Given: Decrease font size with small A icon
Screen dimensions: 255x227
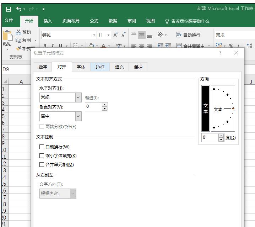Looking at the screenshot, I should tap(124, 35).
